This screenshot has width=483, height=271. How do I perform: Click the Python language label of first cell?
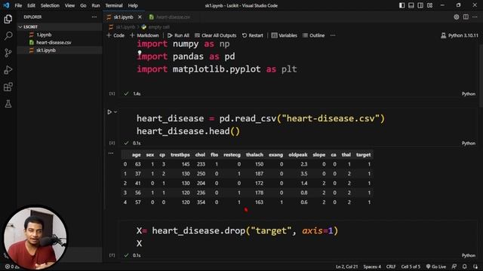pos(469,93)
